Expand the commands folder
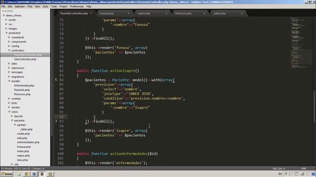The height and width of the screenshot is (177, 316). [x=9, y=37]
